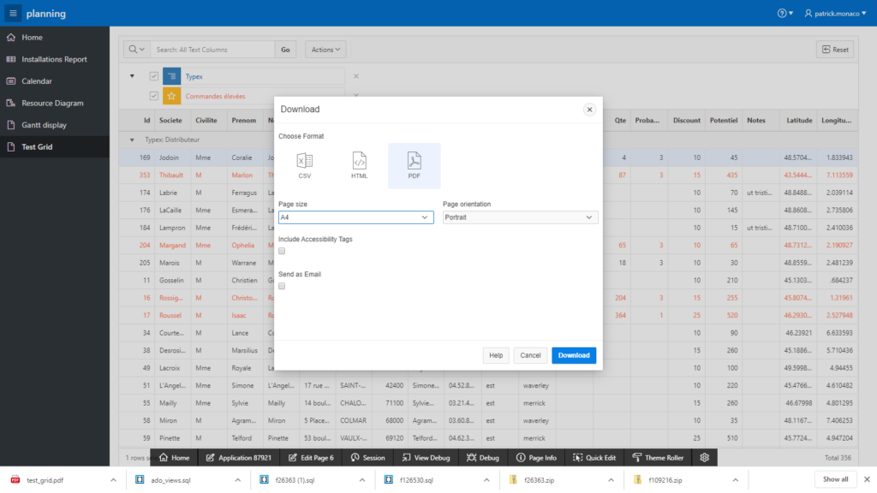Tick the Send as Email checkbox
Viewport: 877px width, 493px height.
point(282,286)
